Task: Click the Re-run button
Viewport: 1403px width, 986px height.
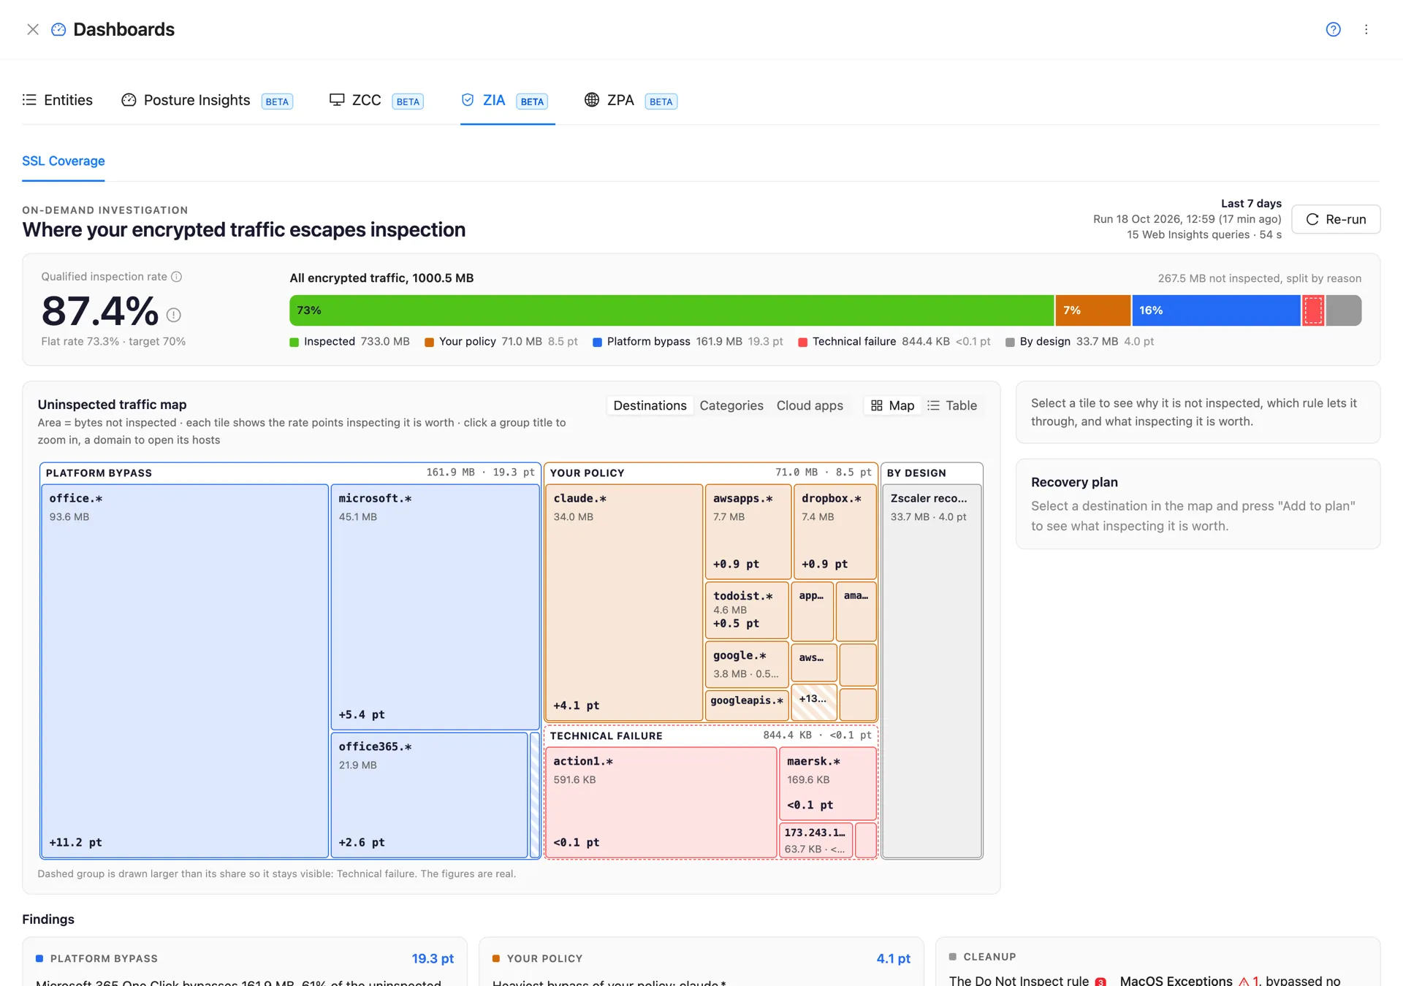Action: pyautogui.click(x=1336, y=219)
